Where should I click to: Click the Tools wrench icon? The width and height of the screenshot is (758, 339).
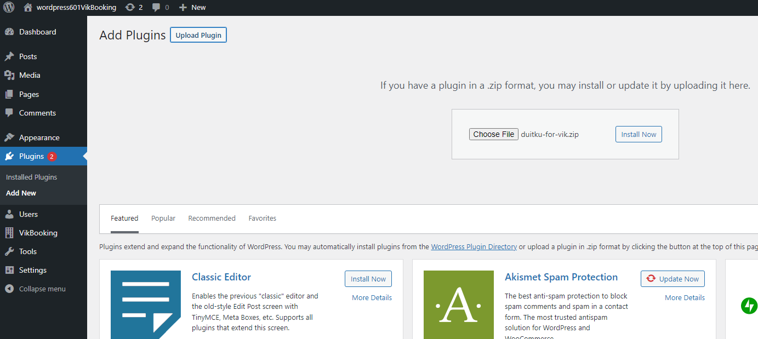click(9, 251)
